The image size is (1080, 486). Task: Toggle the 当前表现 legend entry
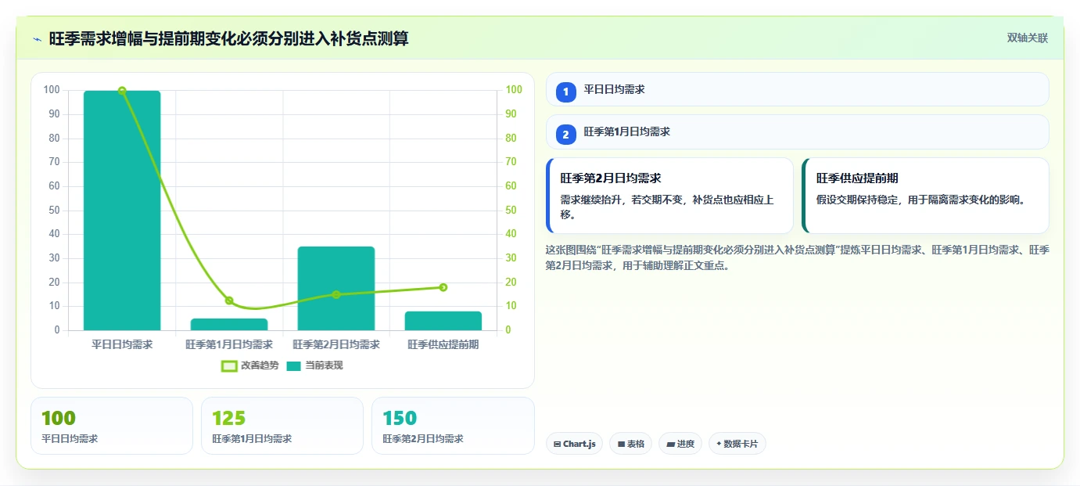coord(314,365)
